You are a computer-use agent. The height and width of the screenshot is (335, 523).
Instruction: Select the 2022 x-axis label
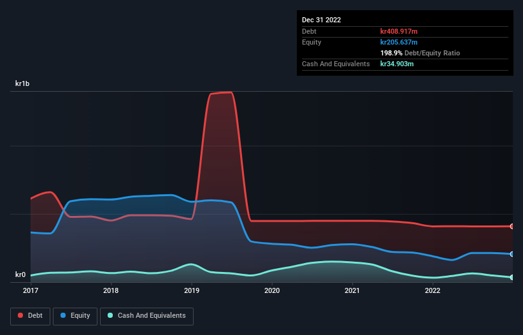click(433, 290)
